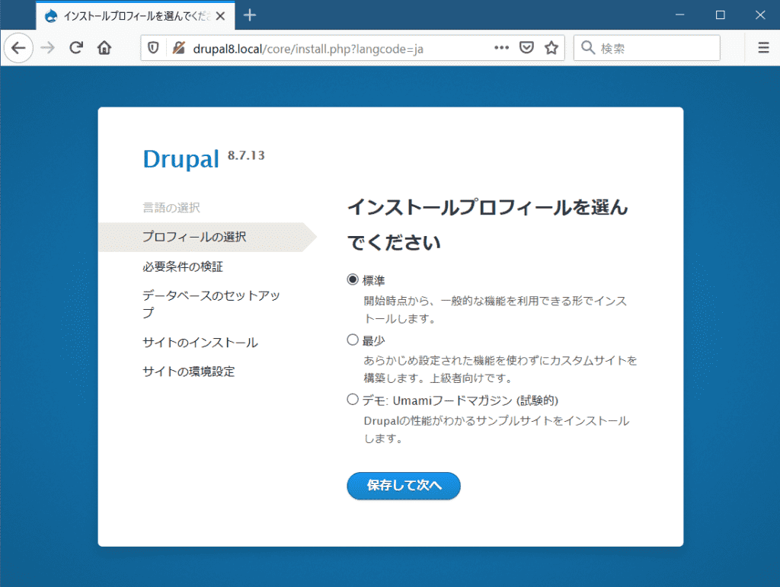
Task: Select the installer browser tab
Action: 136,16
